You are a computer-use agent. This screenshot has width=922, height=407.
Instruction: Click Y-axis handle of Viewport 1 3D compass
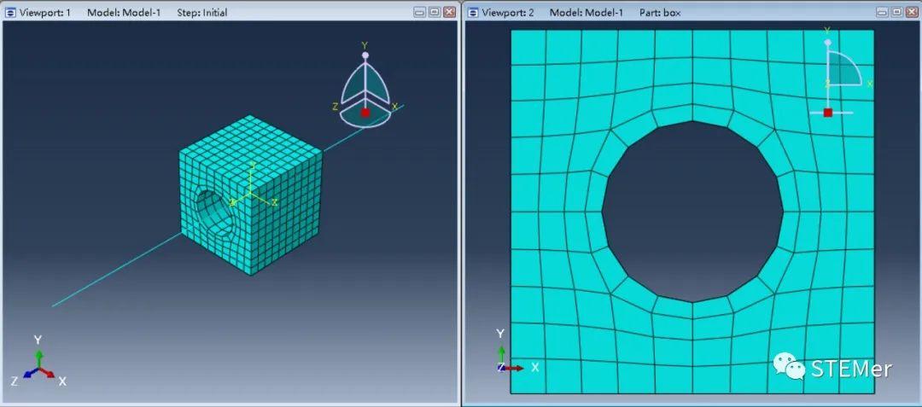365,54
